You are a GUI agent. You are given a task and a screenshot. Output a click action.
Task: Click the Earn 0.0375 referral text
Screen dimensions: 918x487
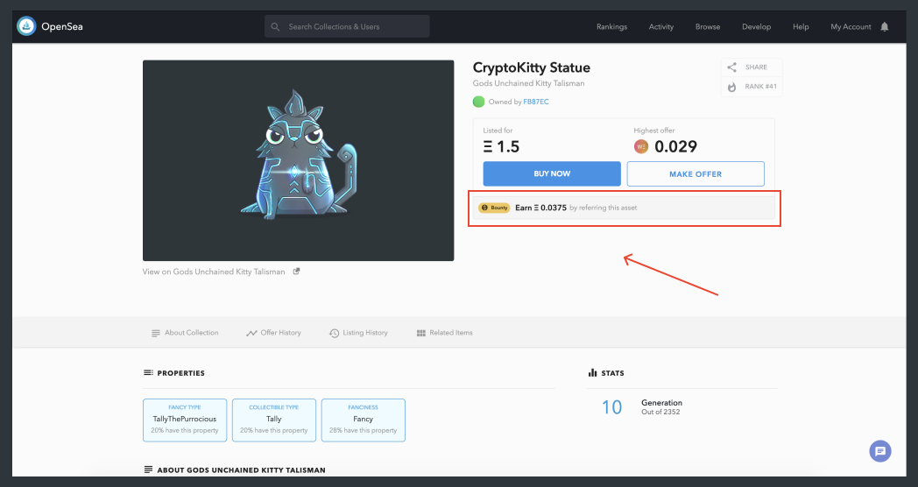(x=576, y=208)
